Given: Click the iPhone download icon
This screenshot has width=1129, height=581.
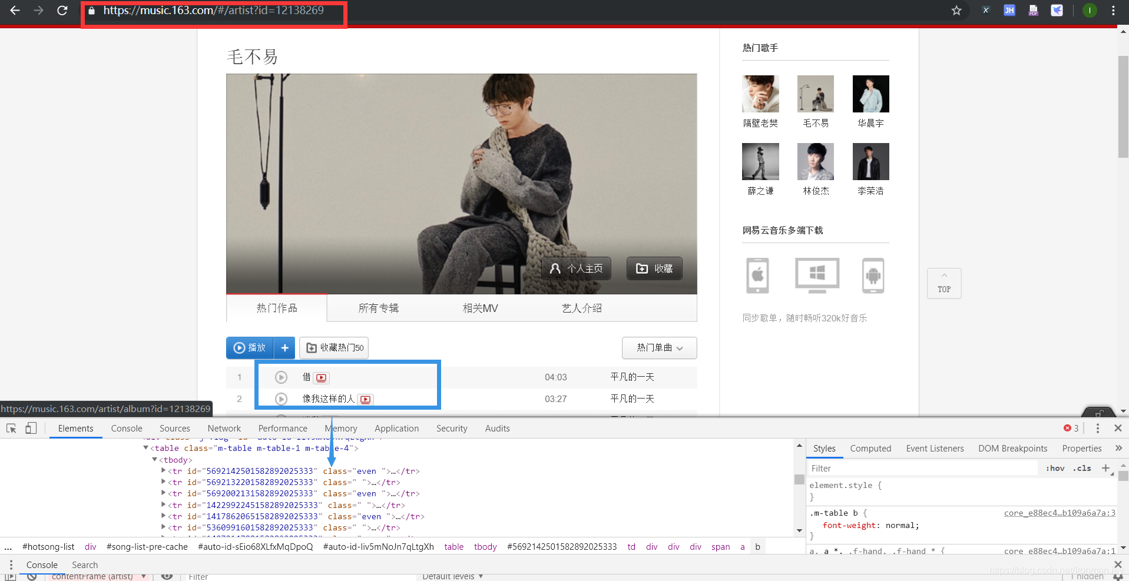Looking at the screenshot, I should pos(758,275).
